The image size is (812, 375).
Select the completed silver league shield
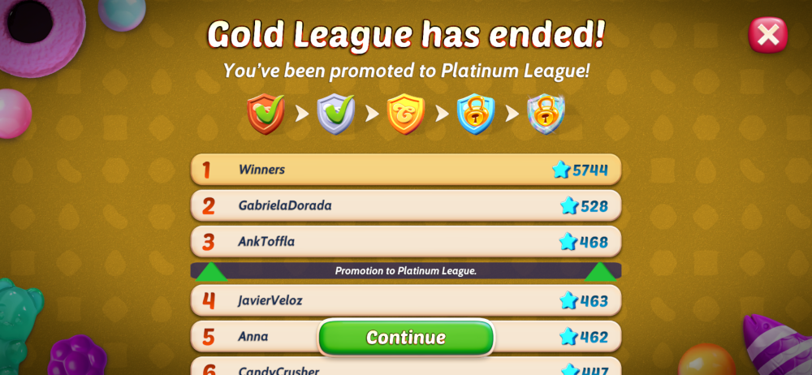click(336, 114)
